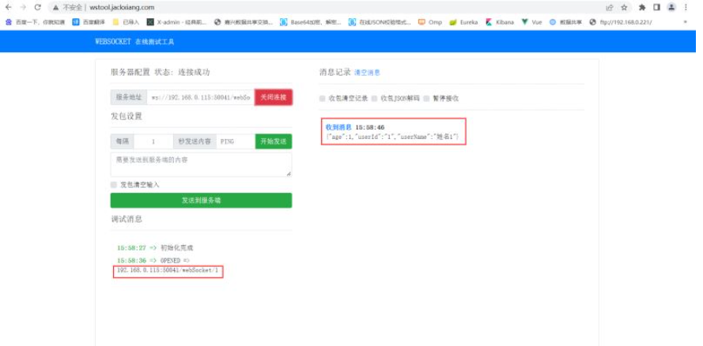Toggle the 收包JSON解码 checkbox

coord(374,99)
